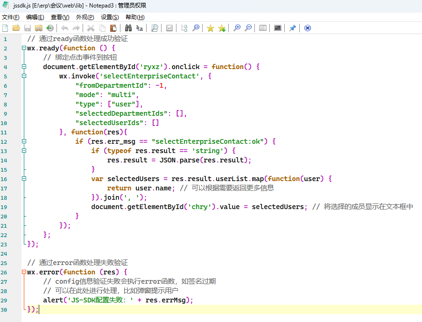Open the 设置(S) menu
Image resolution: width=422 pixels, height=322 pixels.
pyautogui.click(x=110, y=17)
